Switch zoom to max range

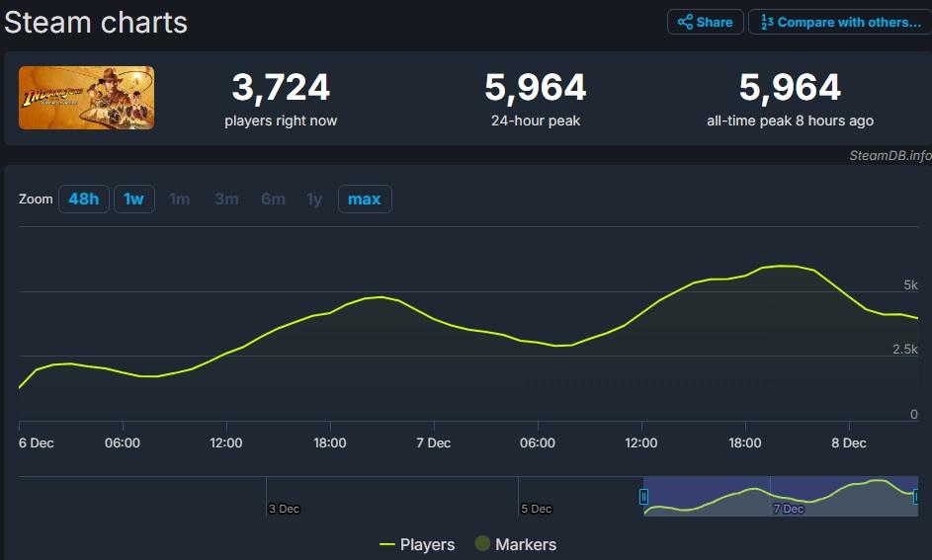pyautogui.click(x=364, y=200)
